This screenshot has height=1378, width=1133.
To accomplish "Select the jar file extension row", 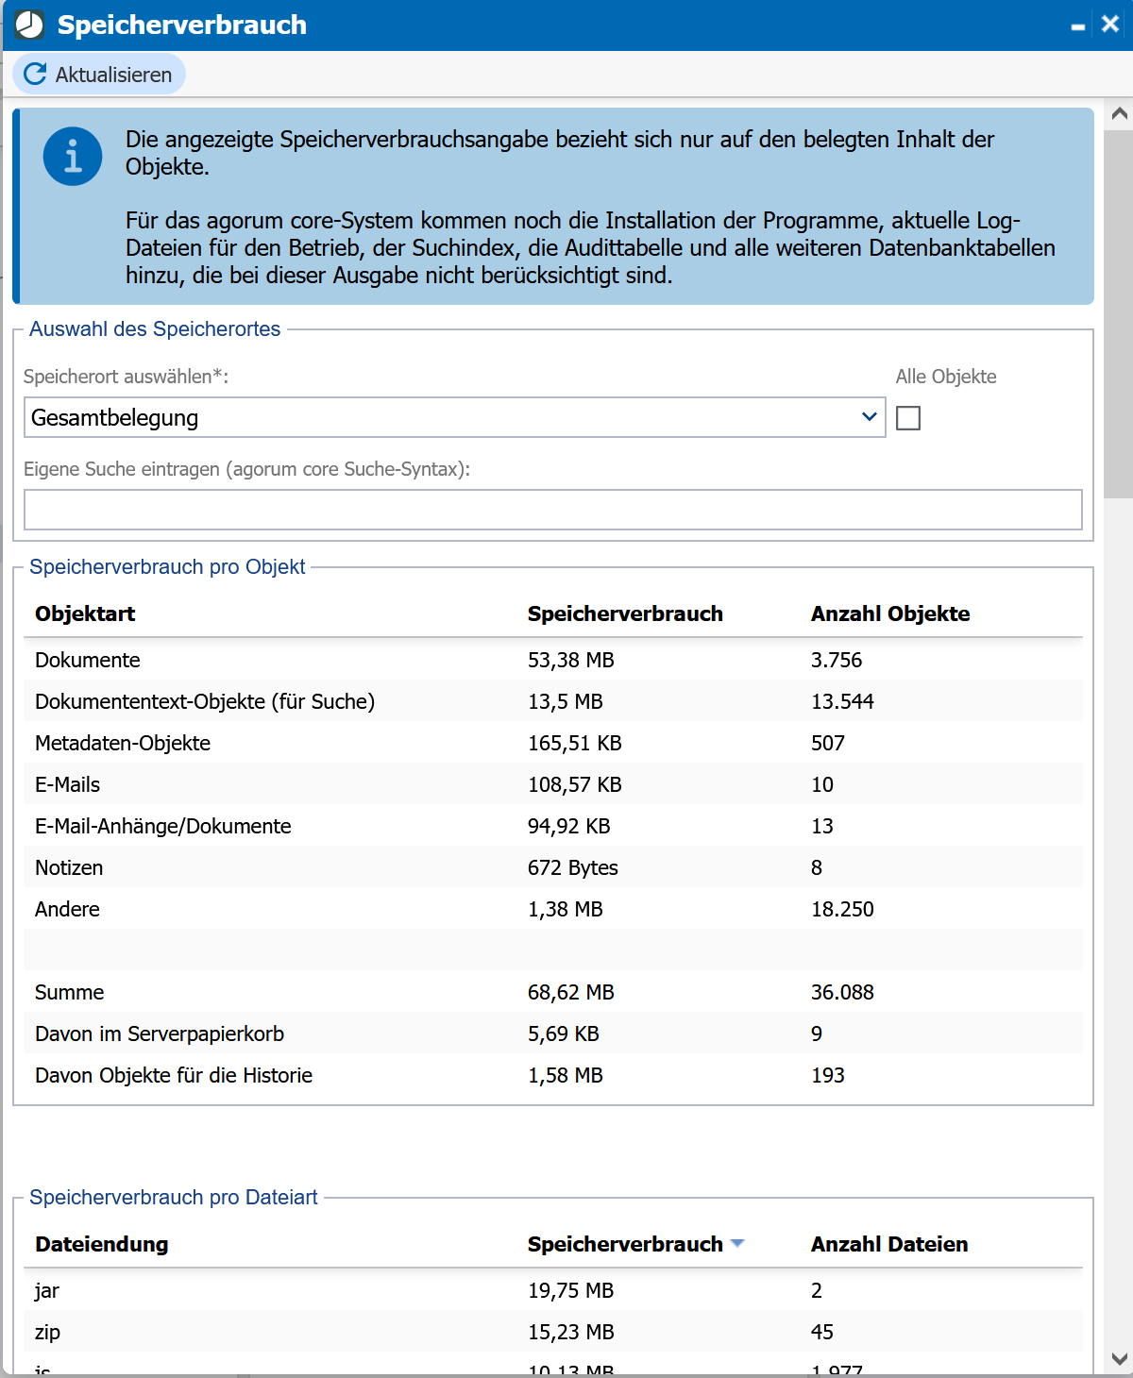I will click(553, 1290).
